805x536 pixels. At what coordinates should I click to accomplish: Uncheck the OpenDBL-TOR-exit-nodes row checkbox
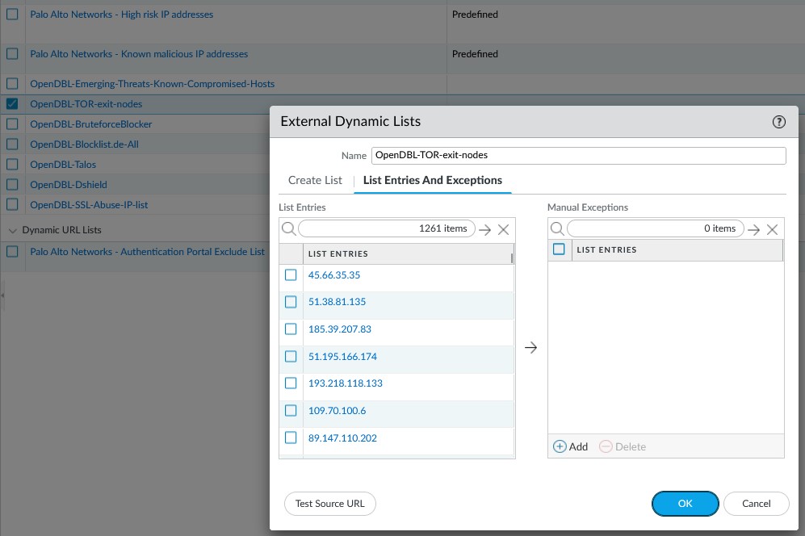pos(12,103)
